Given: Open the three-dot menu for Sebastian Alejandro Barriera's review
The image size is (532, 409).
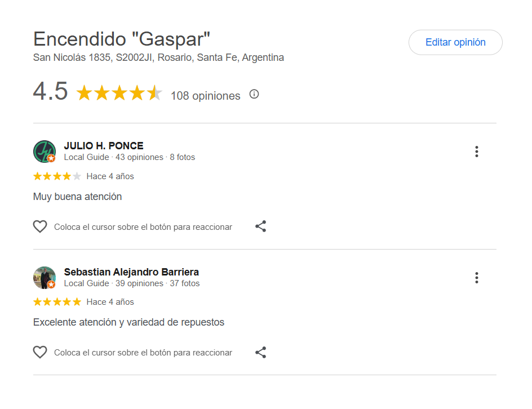Looking at the screenshot, I should click(477, 278).
